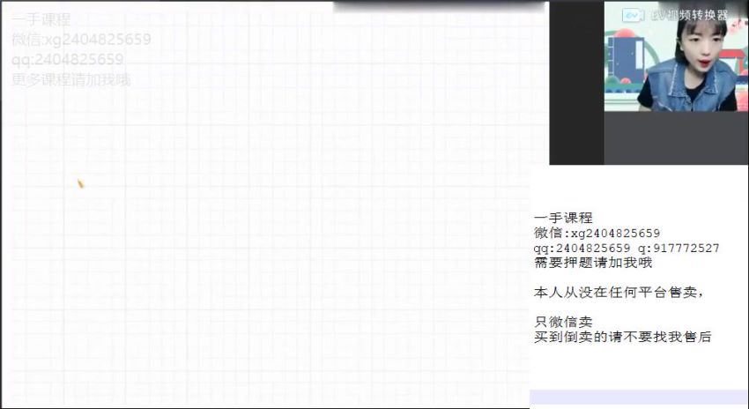Click the EV视频转换器 watermark text
Viewport: 749px width, 409px height.
pyautogui.click(x=686, y=15)
